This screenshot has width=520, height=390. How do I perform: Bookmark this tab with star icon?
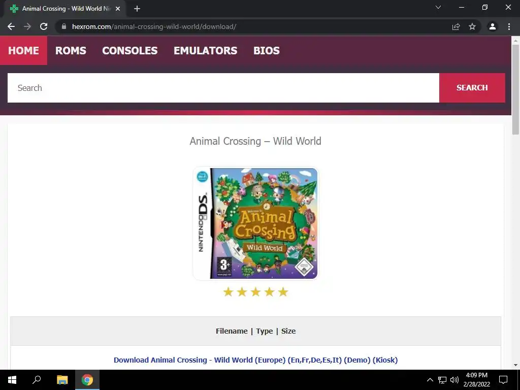[472, 26]
